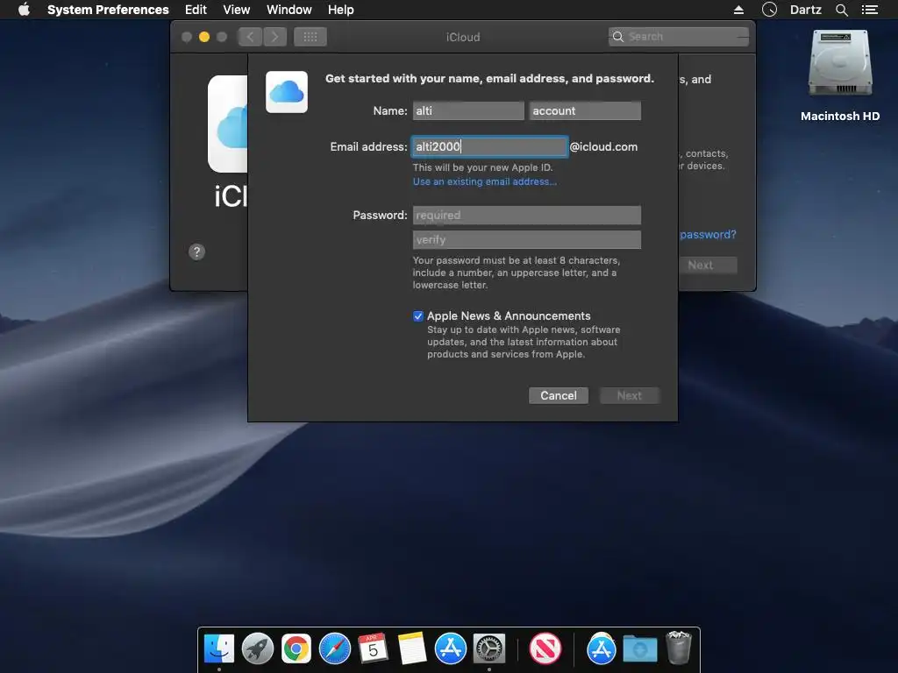The height and width of the screenshot is (673, 898).
Task: Open Spotlight search magnifier in menu bar
Action: click(x=841, y=10)
